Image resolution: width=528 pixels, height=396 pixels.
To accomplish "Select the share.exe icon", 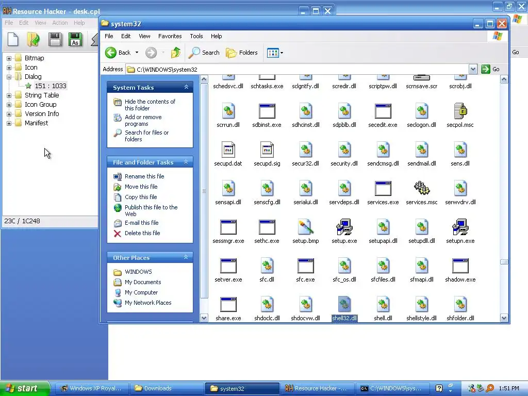I will point(228,304).
